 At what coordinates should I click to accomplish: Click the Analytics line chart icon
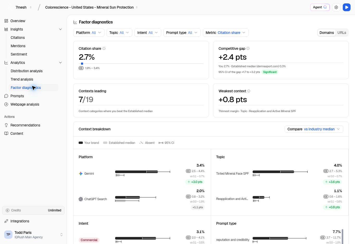pyautogui.click(x=6, y=63)
